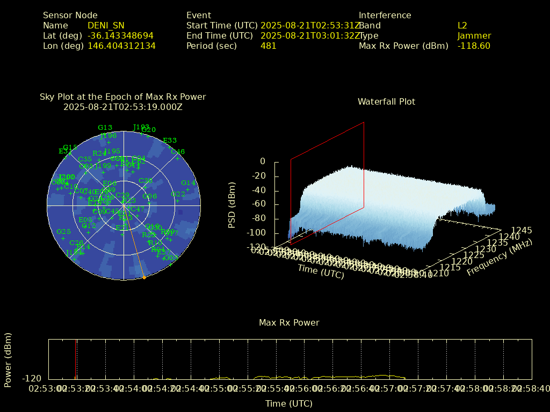Click the PSD (dBm) axis label

[232, 204]
